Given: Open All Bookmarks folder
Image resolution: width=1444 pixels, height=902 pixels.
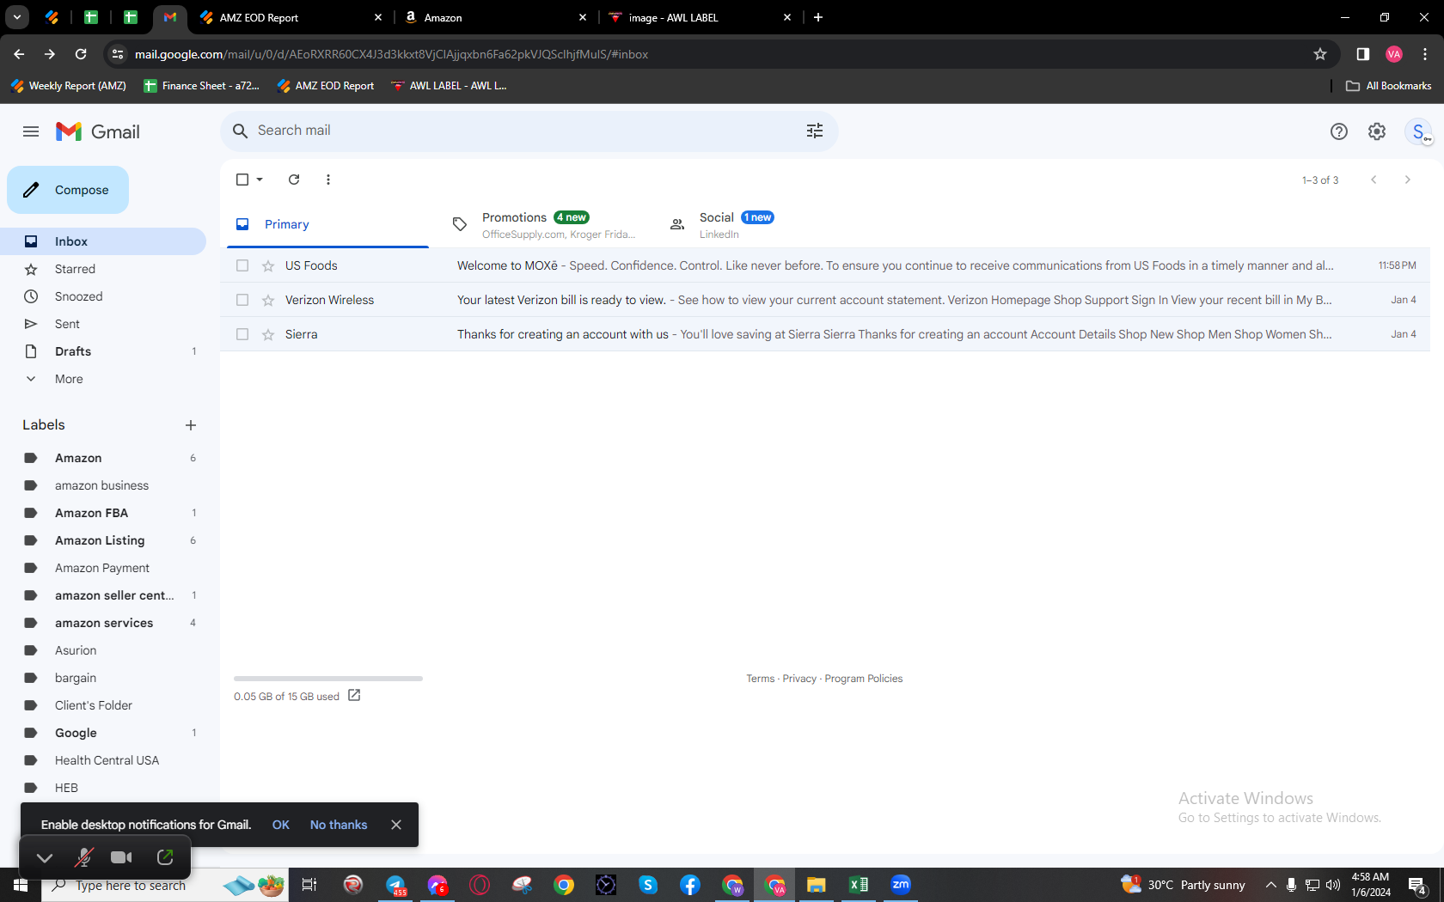Looking at the screenshot, I should coord(1388,86).
